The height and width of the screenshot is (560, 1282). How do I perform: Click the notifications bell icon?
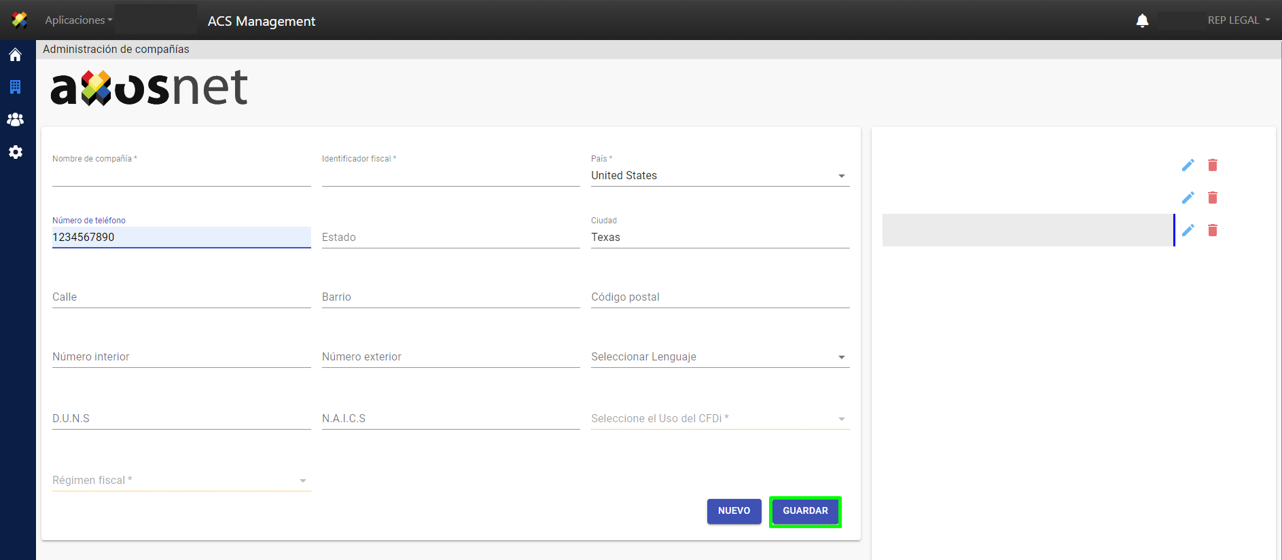[1142, 20]
